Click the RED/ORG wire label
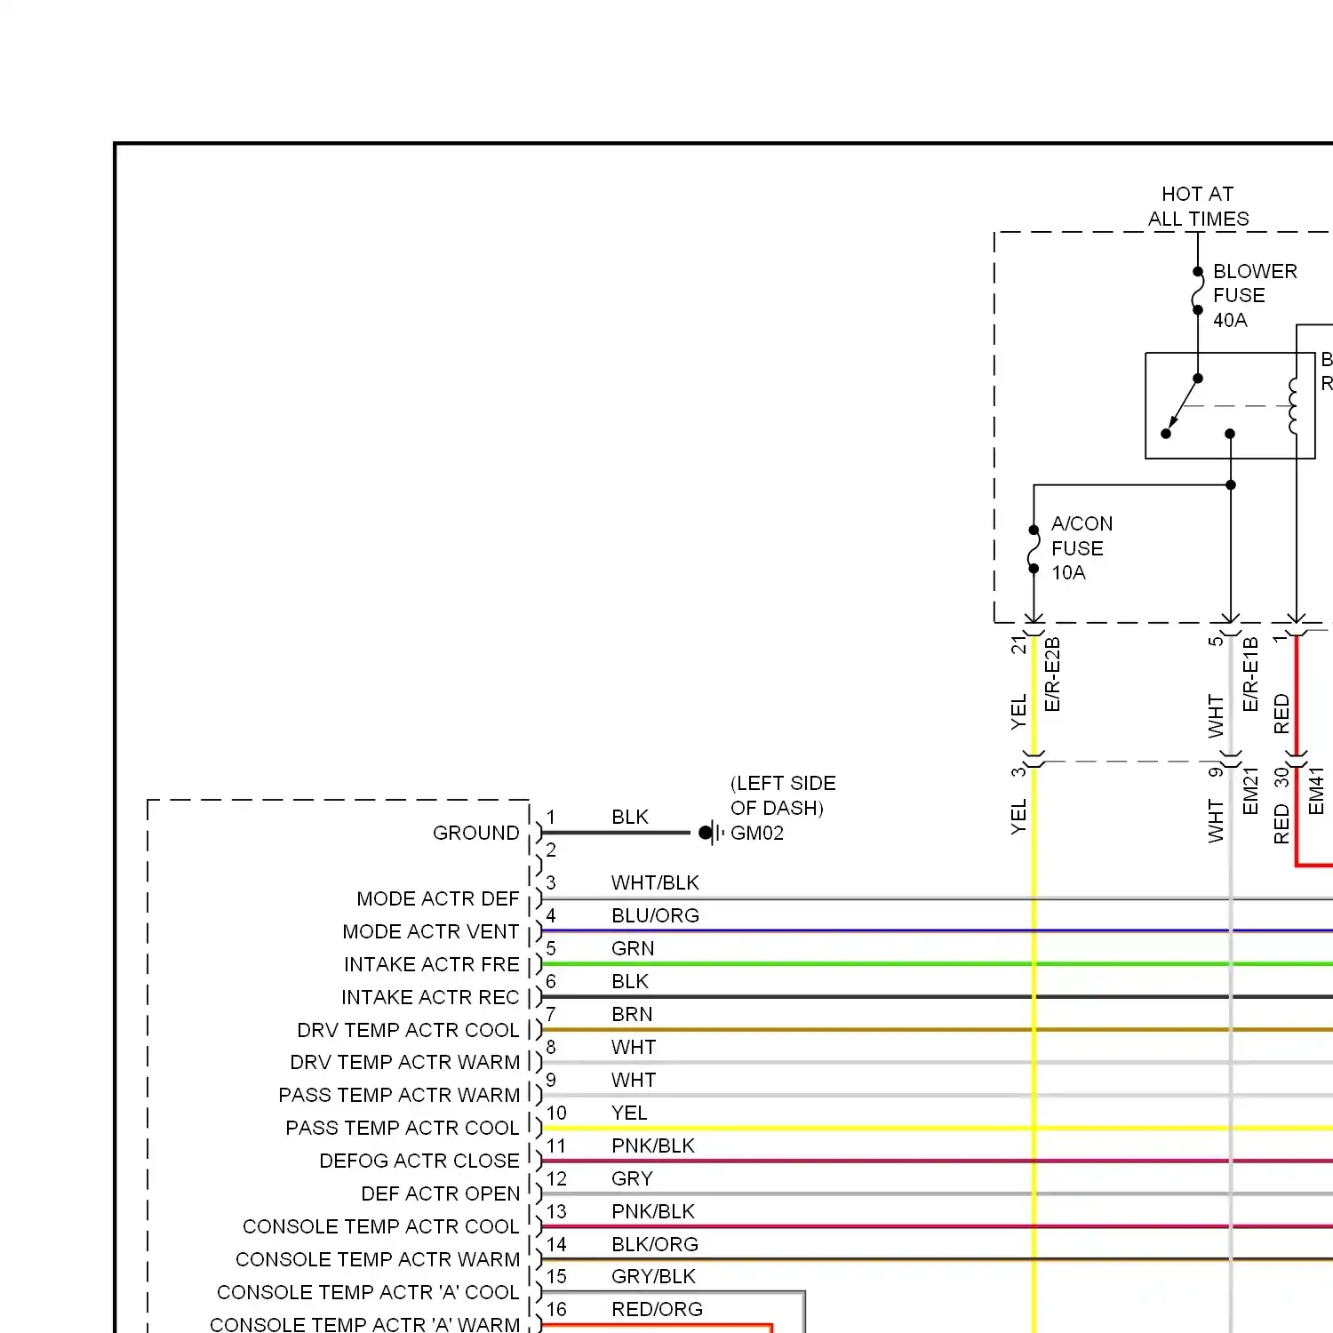This screenshot has width=1333, height=1333. (x=657, y=1309)
